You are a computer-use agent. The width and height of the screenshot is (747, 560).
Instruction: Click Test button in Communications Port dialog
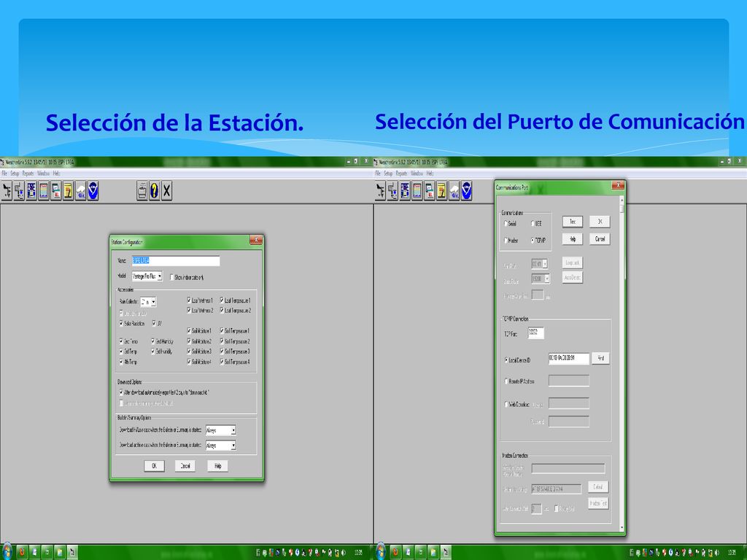tap(573, 222)
